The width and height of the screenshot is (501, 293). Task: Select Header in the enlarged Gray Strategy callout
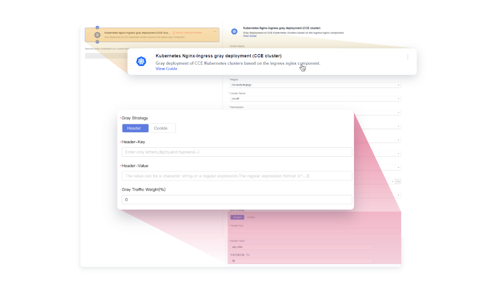coord(135,128)
